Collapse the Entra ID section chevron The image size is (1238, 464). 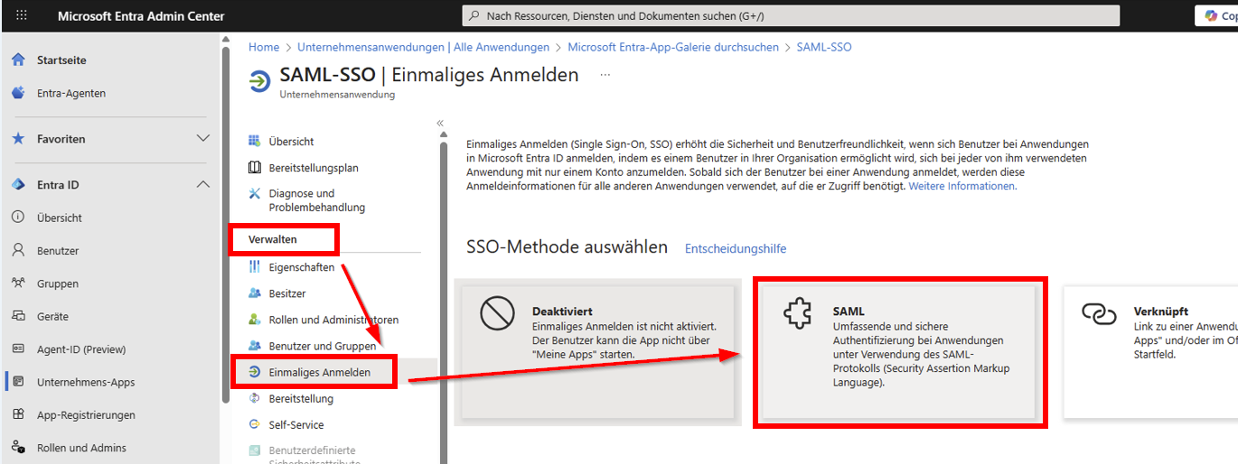[x=203, y=184]
